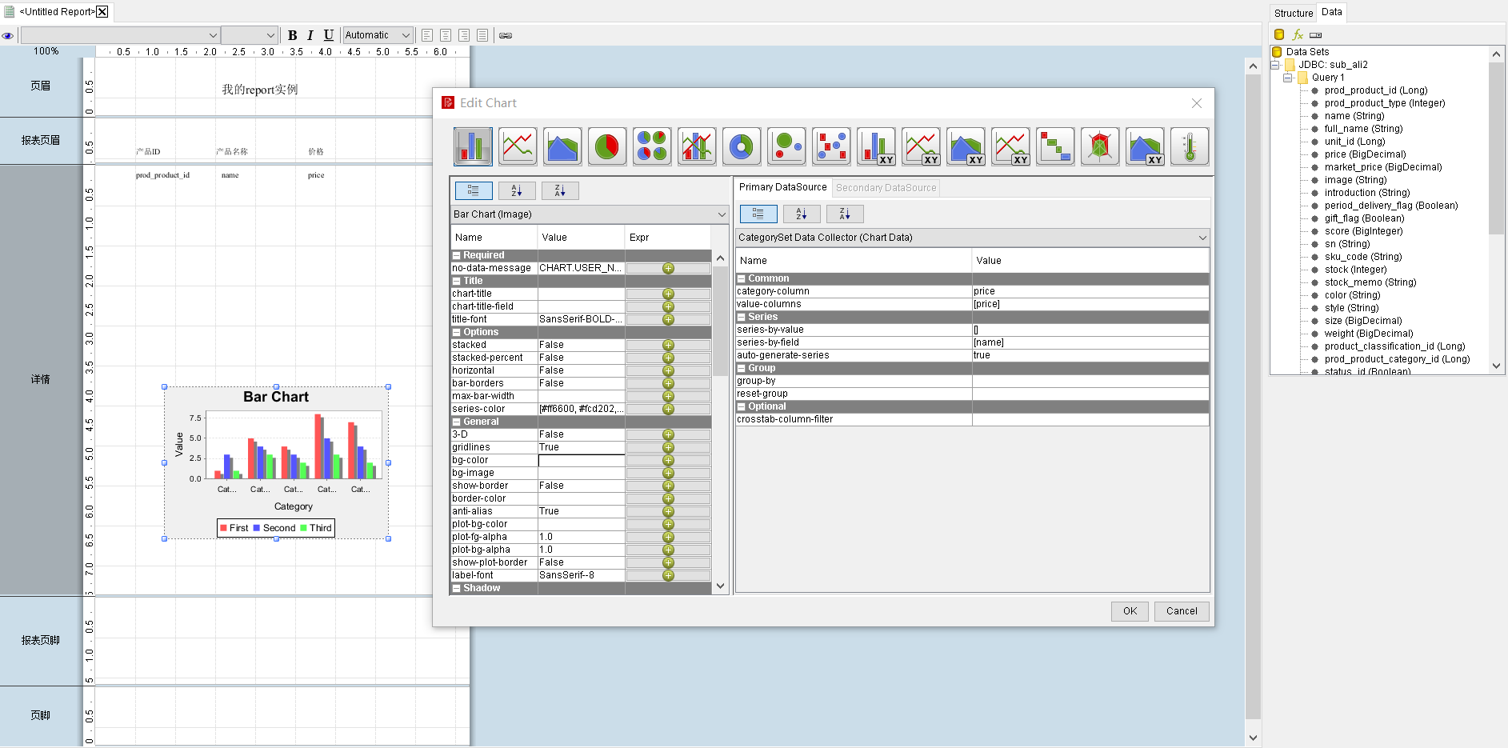This screenshot has height=748, width=1508.
Task: Click the add data source icon in Data panel
Action: [1278, 34]
